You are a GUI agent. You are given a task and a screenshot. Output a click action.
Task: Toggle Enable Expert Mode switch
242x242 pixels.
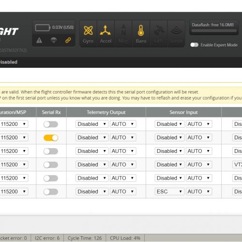194,45
